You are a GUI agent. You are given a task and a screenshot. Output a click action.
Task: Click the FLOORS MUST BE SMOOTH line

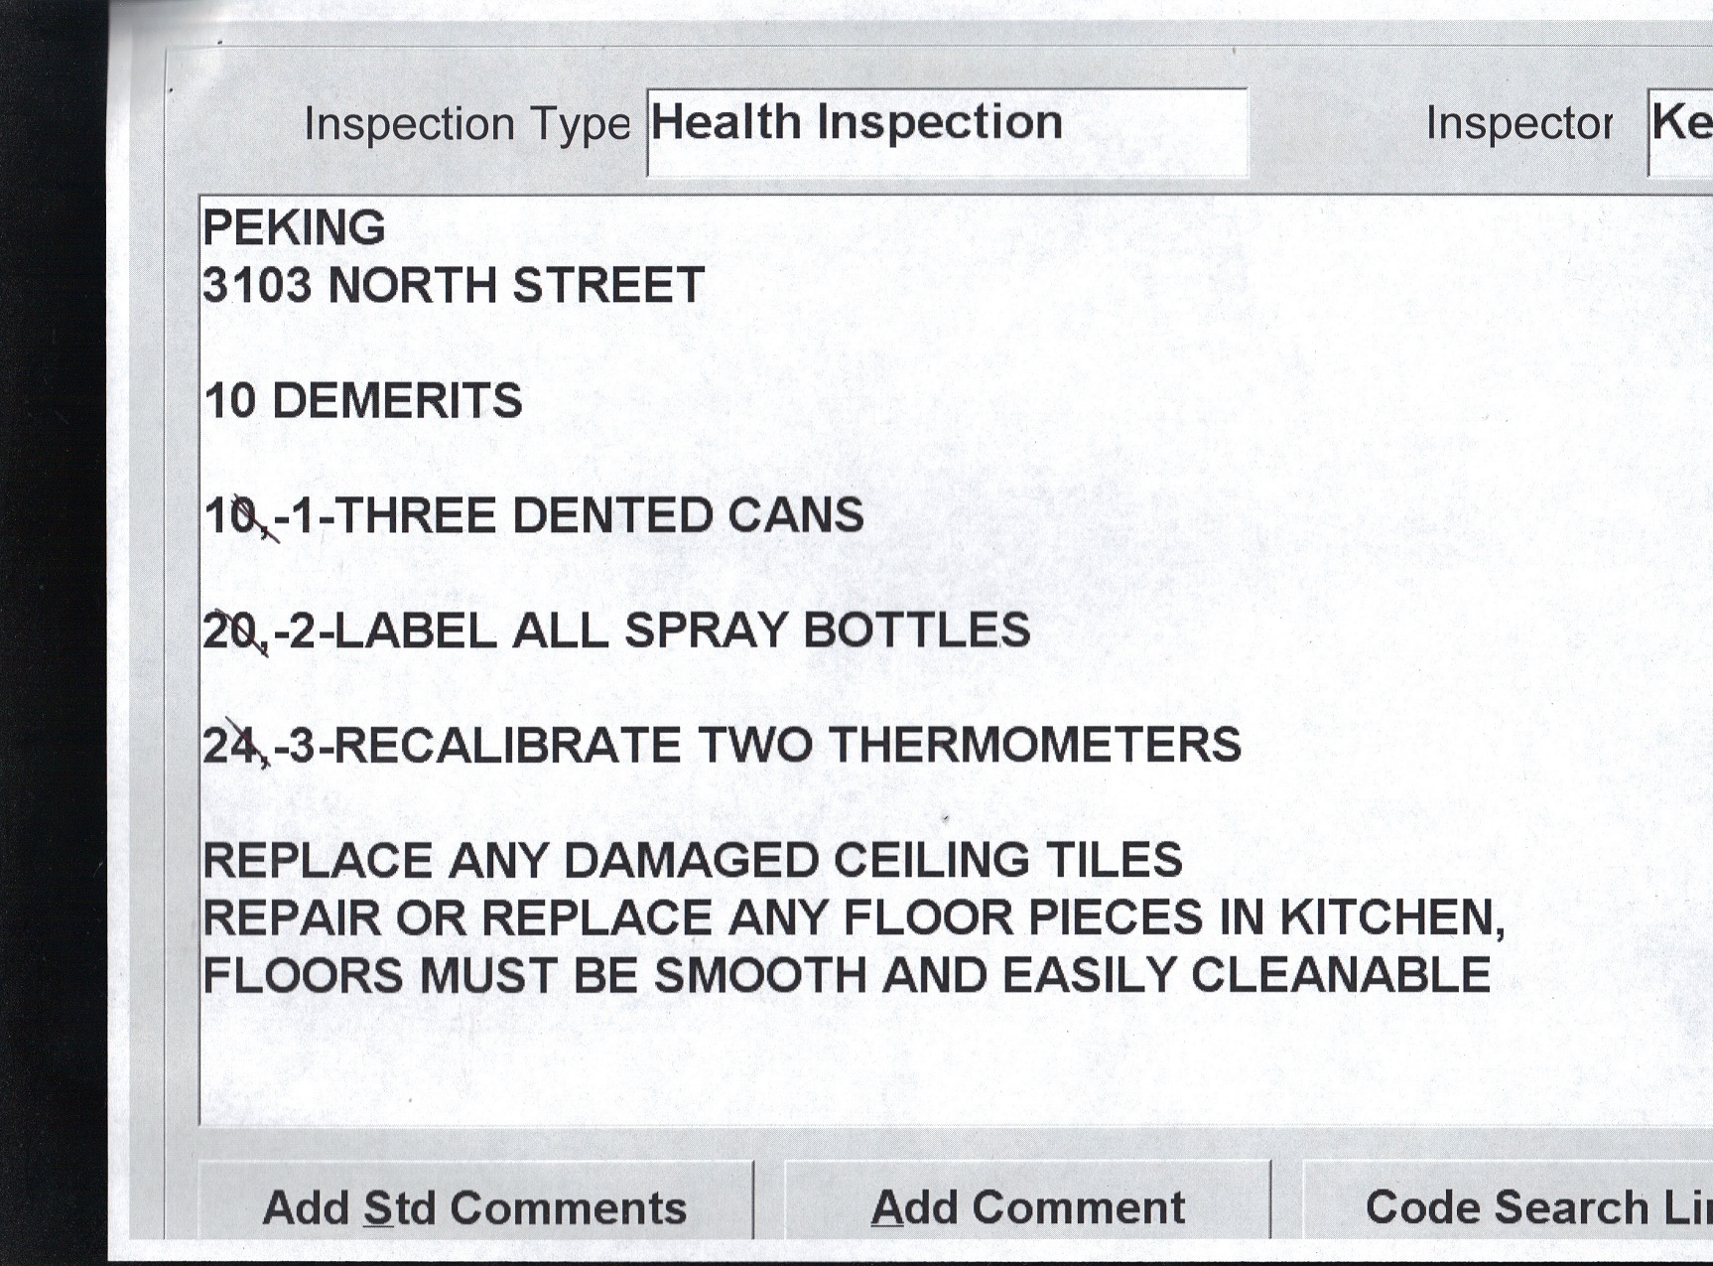tap(846, 975)
